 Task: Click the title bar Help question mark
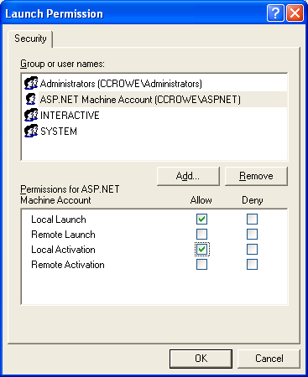[x=275, y=13]
